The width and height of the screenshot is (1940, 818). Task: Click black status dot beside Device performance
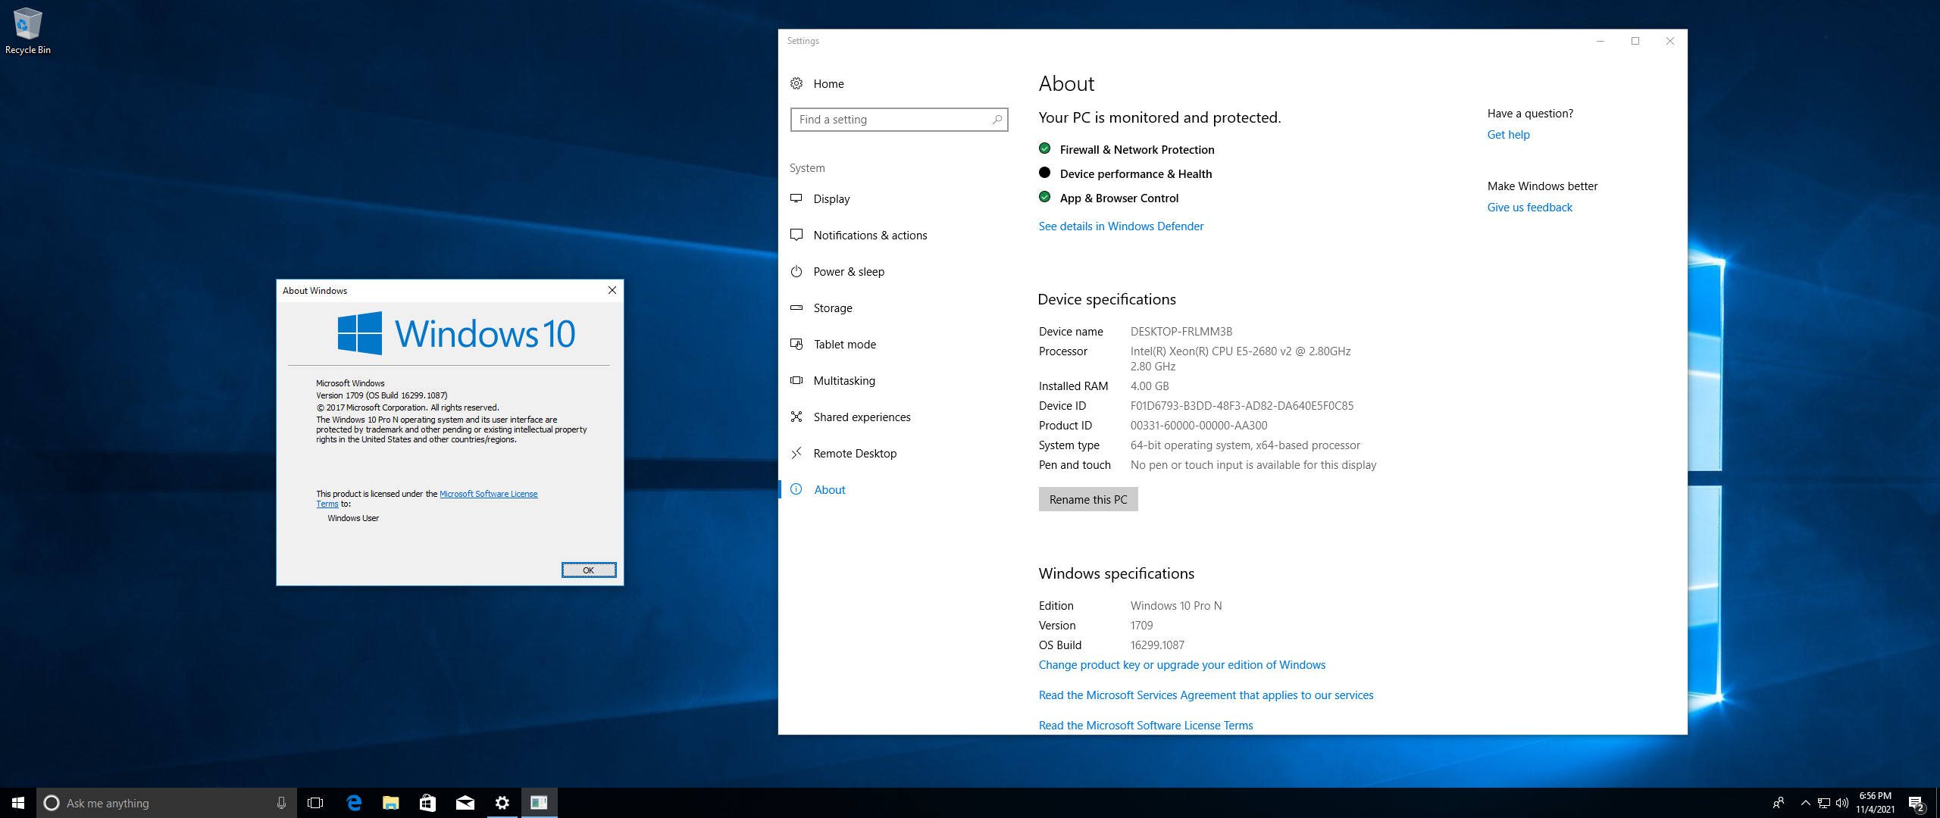coord(1045,173)
